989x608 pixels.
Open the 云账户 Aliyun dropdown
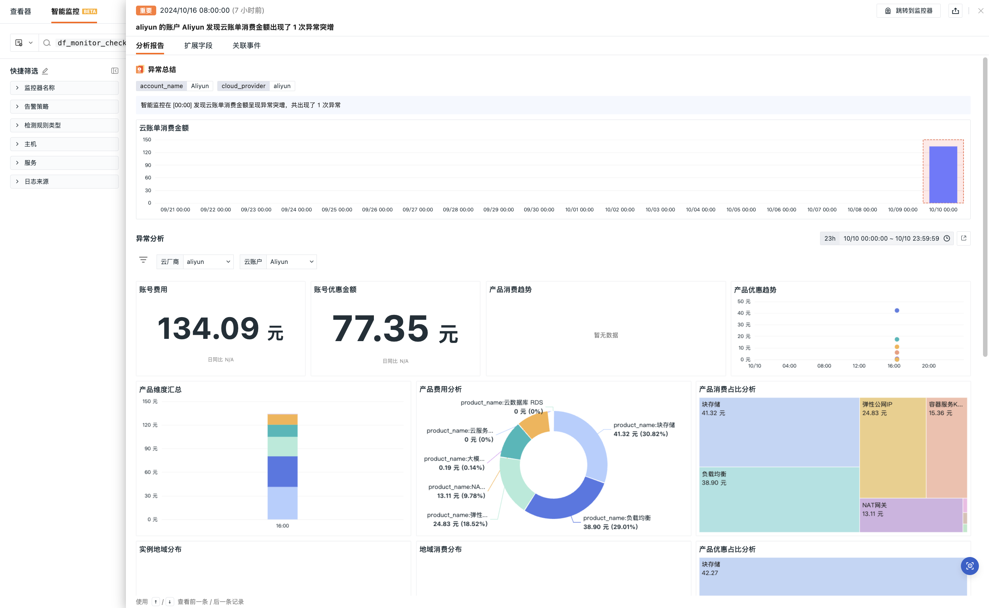[x=291, y=262]
